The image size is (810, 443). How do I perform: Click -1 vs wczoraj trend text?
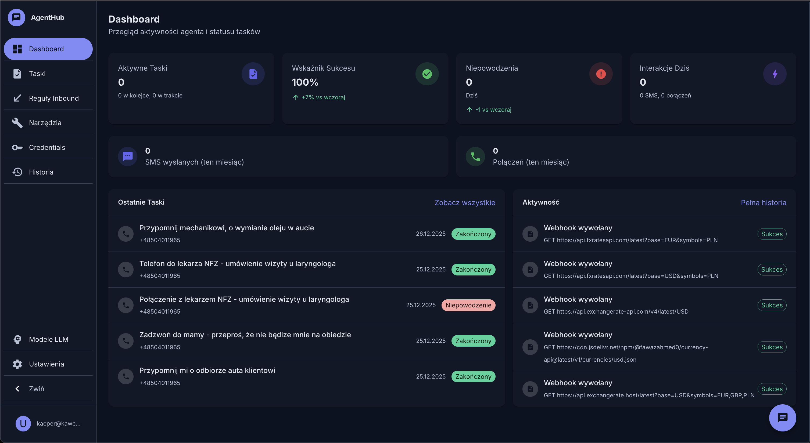click(493, 110)
